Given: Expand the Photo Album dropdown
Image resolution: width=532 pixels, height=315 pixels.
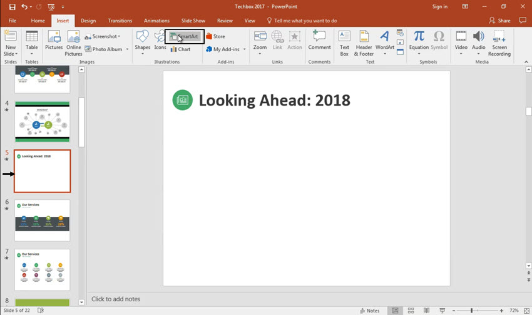Looking at the screenshot, I should (127, 49).
